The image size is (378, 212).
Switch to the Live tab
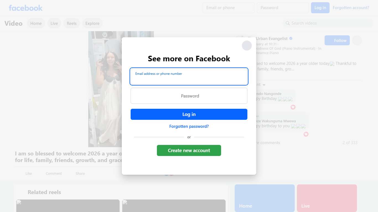pos(54,23)
